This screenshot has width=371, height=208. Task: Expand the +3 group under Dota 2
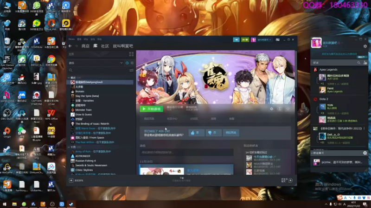[x=322, y=113]
